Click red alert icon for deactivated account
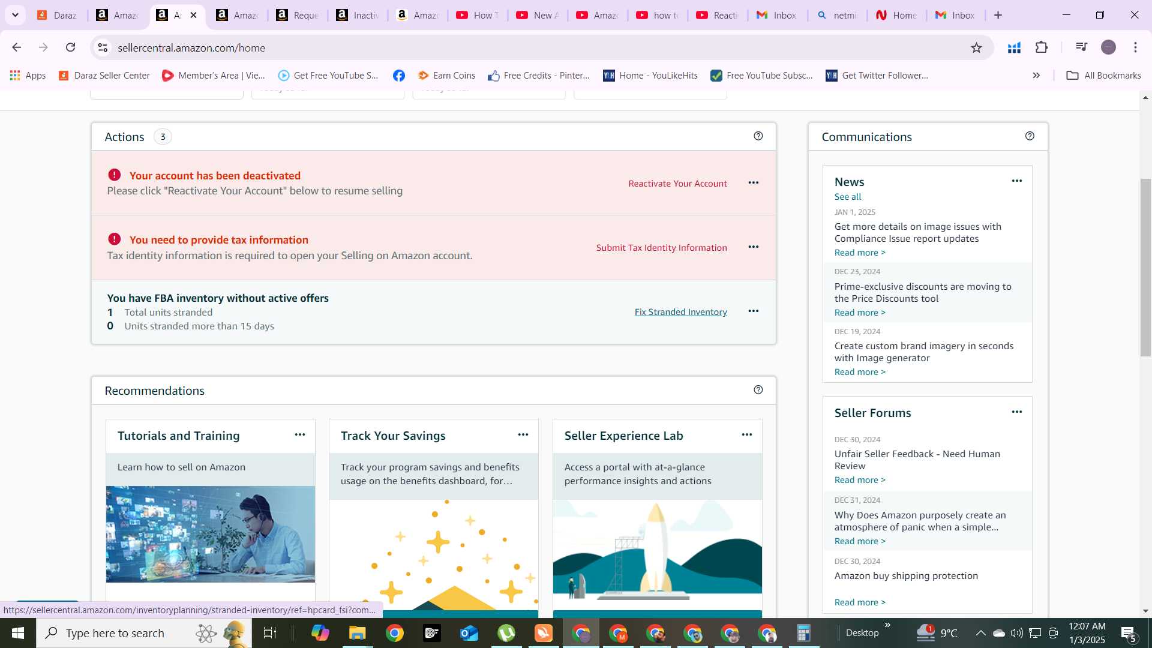Image resolution: width=1152 pixels, height=648 pixels. (114, 175)
